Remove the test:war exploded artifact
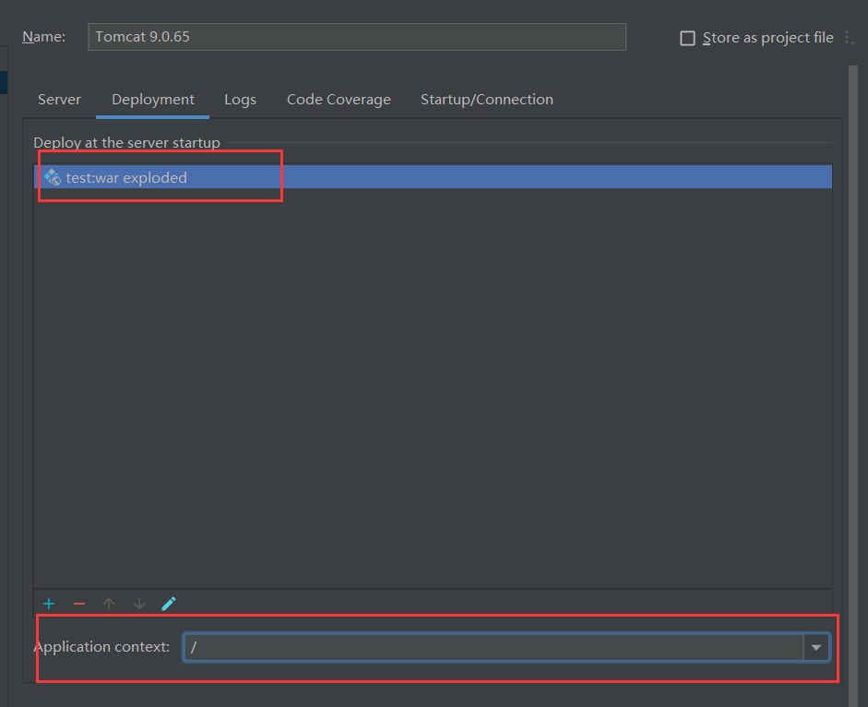Screen dimensions: 868x707 click(78, 604)
